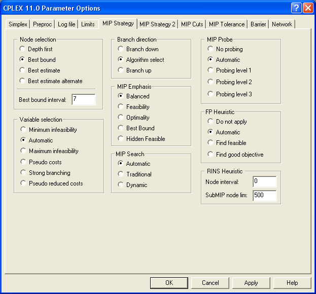
Task: Select Dynamic MIP Search
Action: (132, 185)
